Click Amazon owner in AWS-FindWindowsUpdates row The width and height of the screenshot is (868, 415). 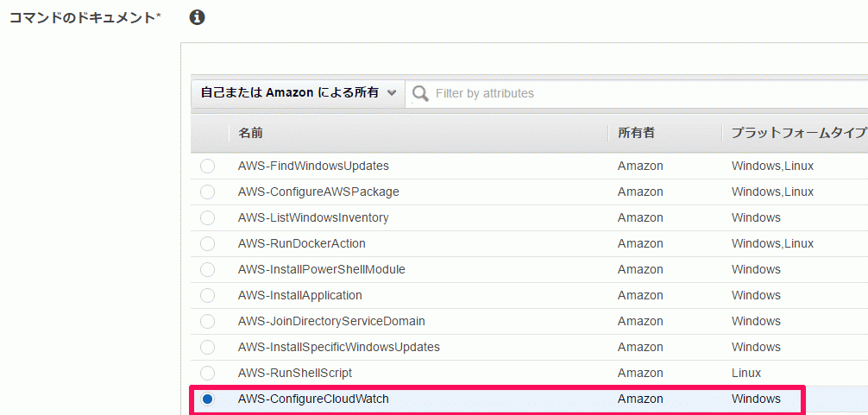(640, 166)
